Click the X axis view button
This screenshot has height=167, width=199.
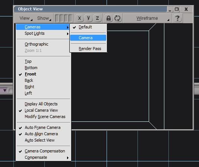[x=79, y=18]
